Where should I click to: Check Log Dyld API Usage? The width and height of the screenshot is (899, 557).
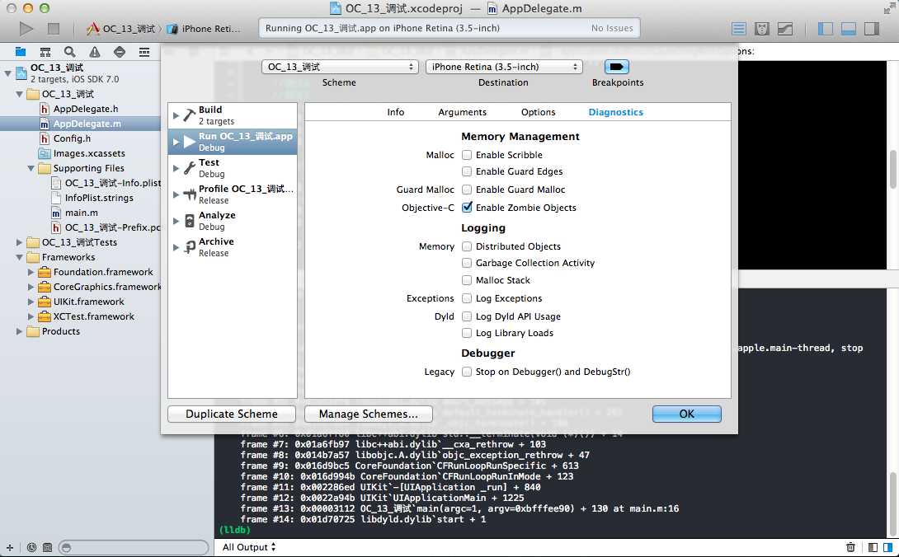tap(467, 316)
